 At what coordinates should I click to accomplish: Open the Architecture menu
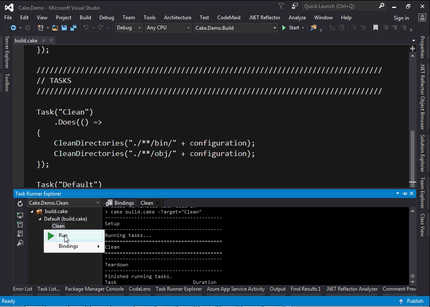pyautogui.click(x=178, y=18)
